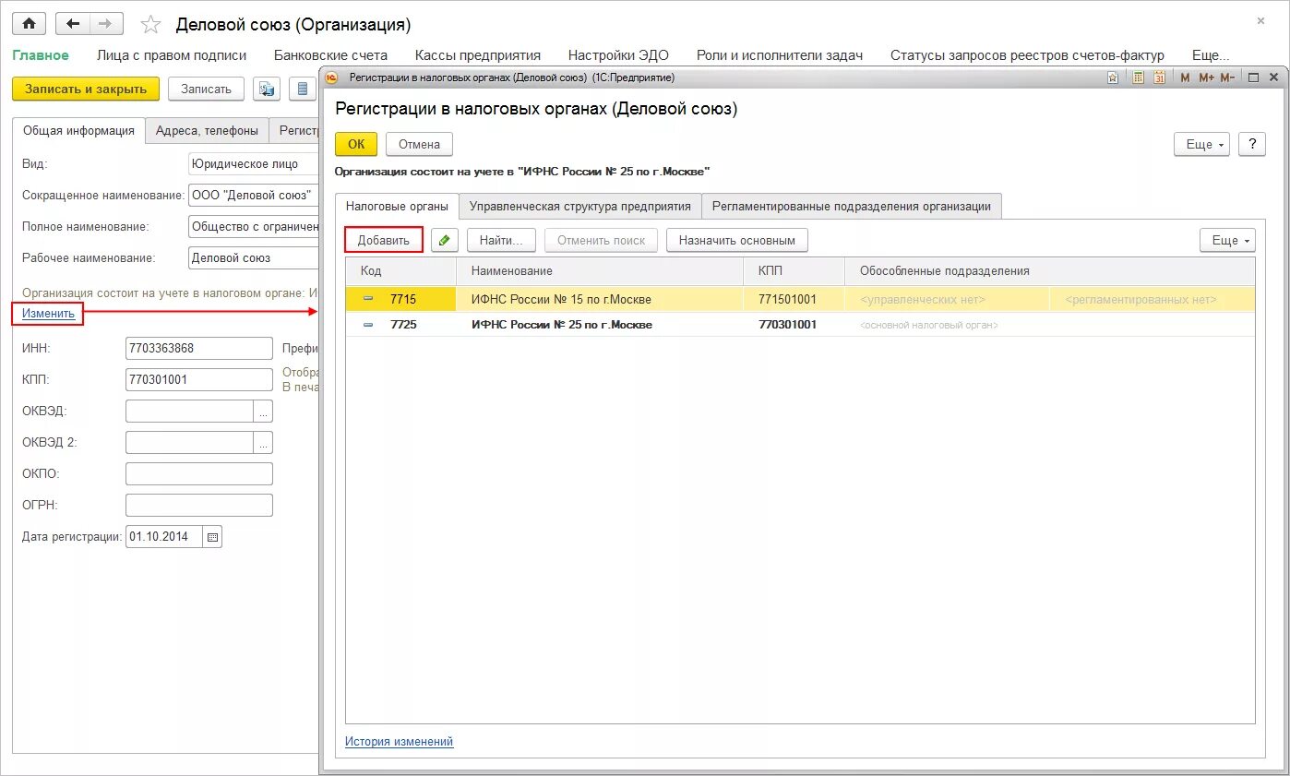1290x776 pixels.
Task: Sort table by Наименование column header
Action: tap(600, 271)
